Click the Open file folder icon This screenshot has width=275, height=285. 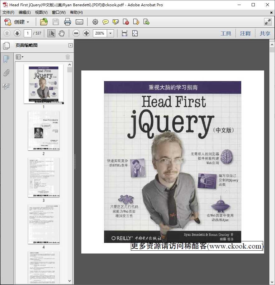[44, 22]
